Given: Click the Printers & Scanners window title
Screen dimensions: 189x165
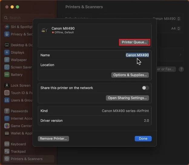Looking at the screenshot, I should [x=84, y=7].
